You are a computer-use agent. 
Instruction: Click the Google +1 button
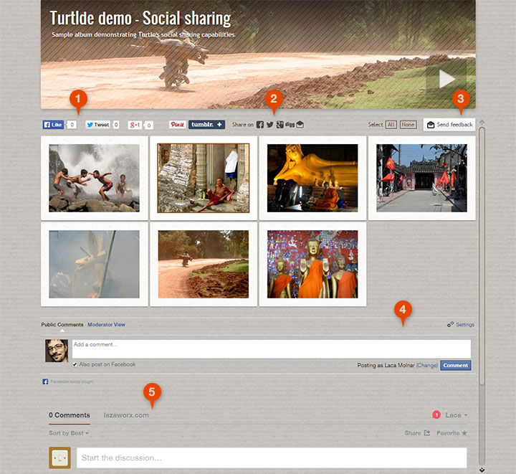click(x=135, y=125)
